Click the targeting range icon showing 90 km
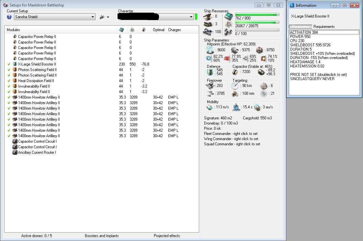Image resolution: width=363 pixels, height=241 pixels. tap(235, 86)
